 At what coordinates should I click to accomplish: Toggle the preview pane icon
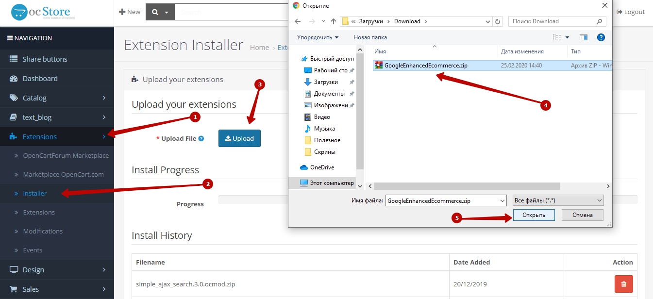pos(584,37)
